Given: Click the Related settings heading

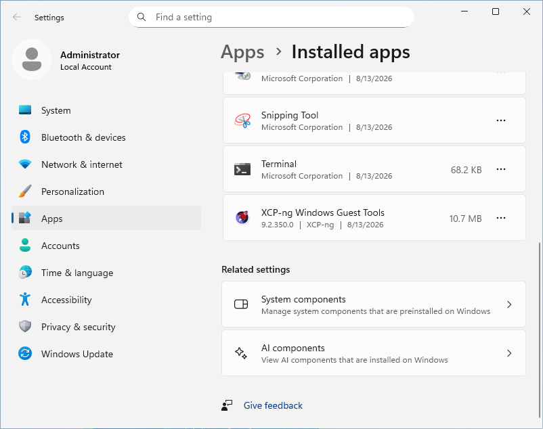Looking at the screenshot, I should click(x=255, y=269).
